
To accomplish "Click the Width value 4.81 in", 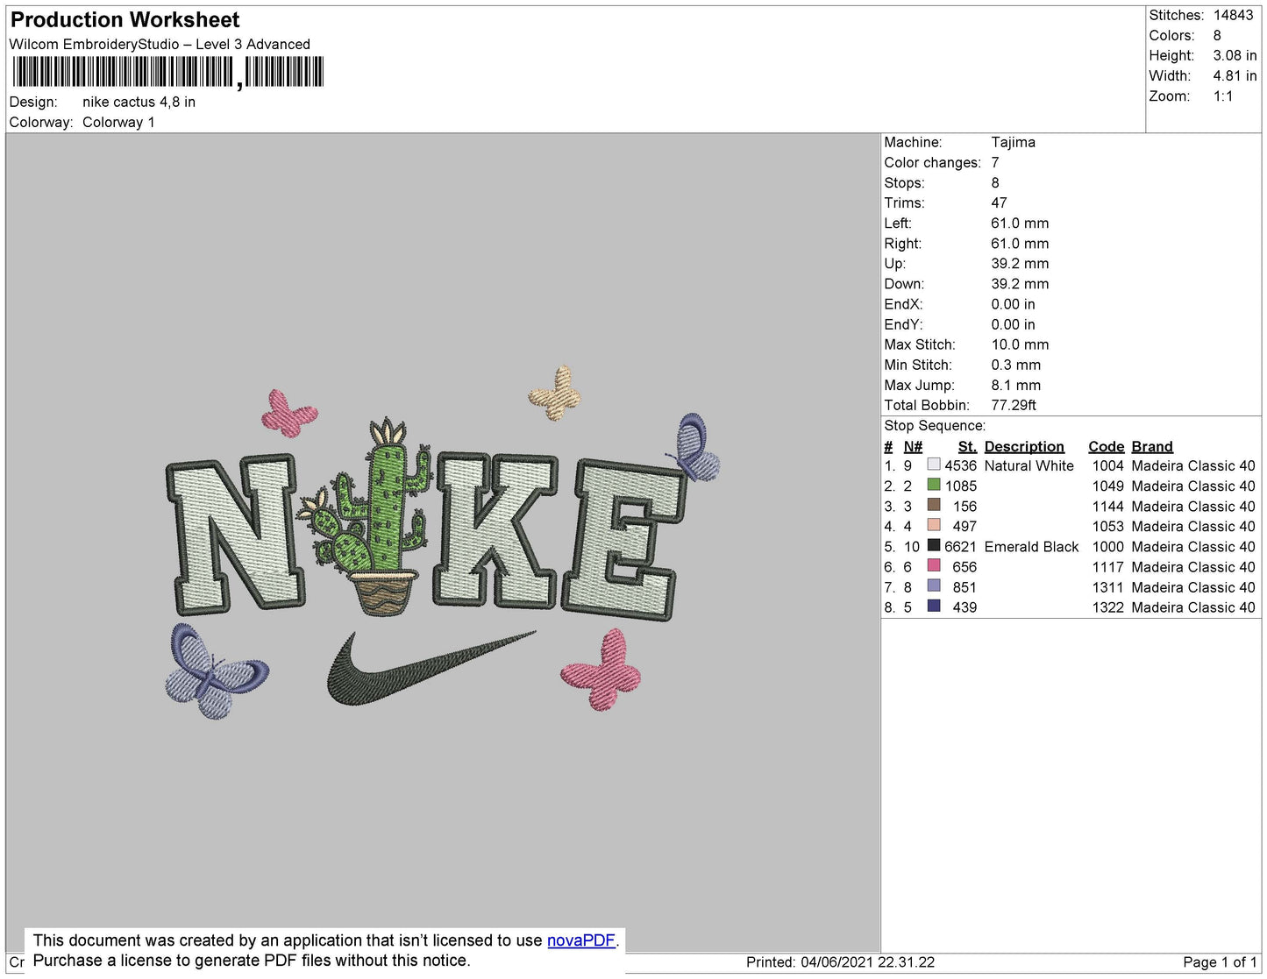I will pos(1235,75).
